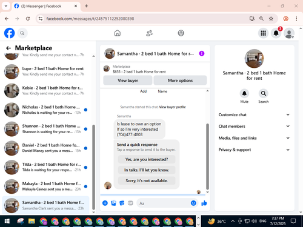Open Chrome tab search dropdown arrow
This screenshot has height=227, width=303.
tap(6, 6)
